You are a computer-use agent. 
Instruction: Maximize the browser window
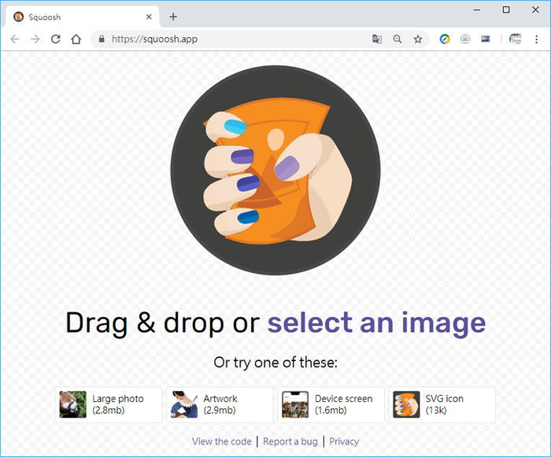pyautogui.click(x=506, y=10)
